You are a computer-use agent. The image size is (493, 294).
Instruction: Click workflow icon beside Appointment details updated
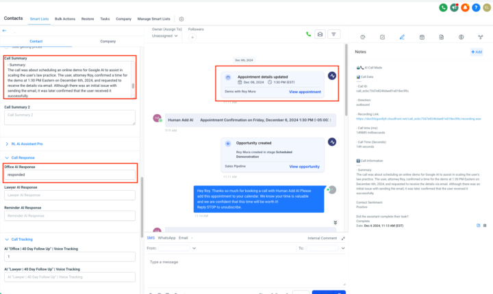click(x=332, y=76)
